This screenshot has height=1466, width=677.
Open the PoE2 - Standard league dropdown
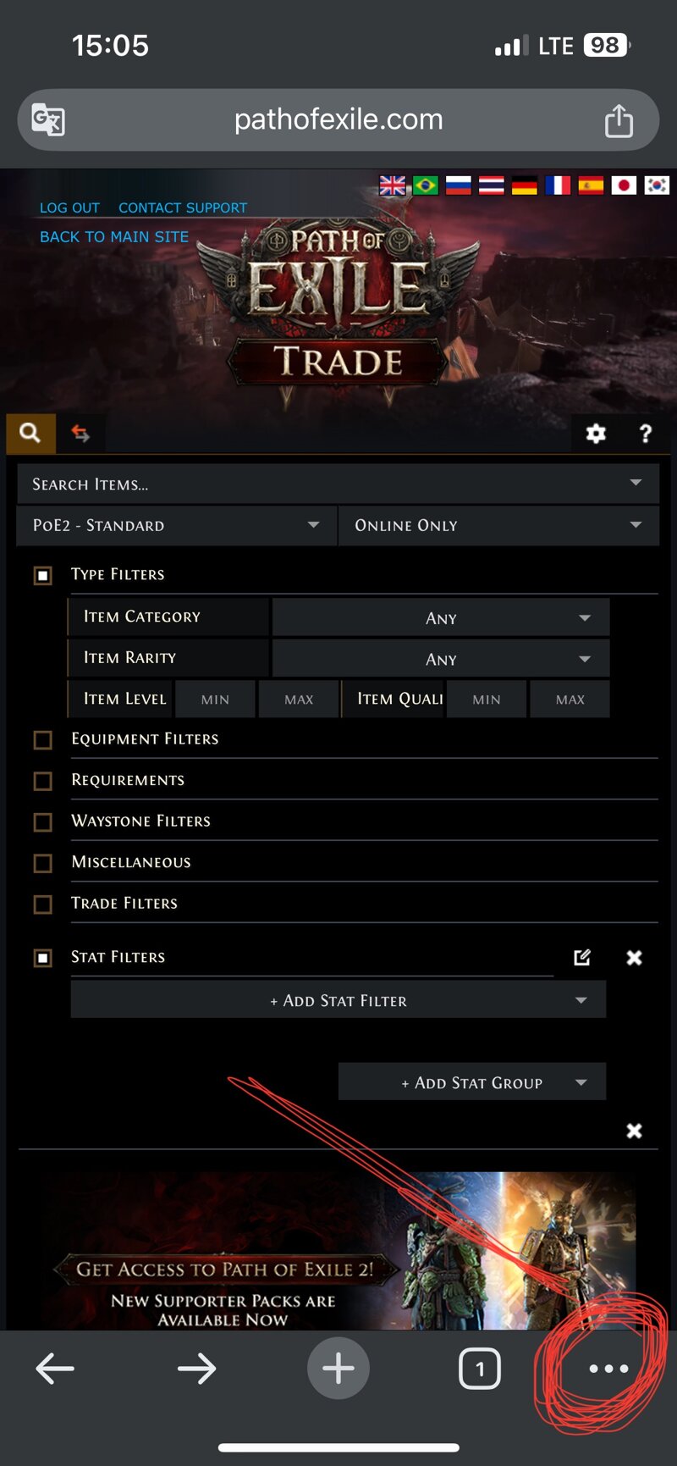(x=177, y=525)
